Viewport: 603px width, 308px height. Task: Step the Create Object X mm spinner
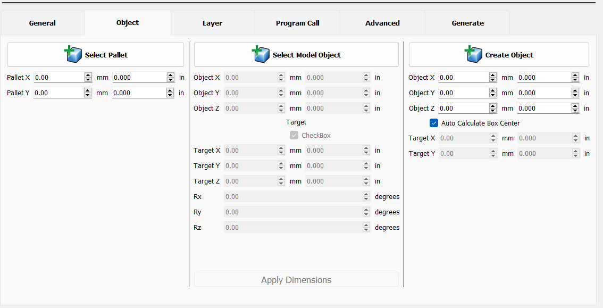pos(493,78)
